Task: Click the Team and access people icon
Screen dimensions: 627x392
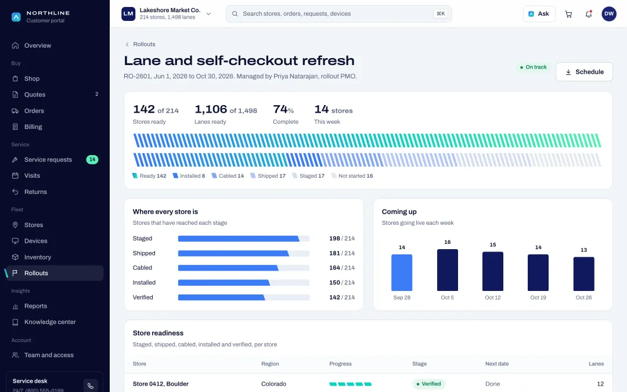Action: (15, 355)
